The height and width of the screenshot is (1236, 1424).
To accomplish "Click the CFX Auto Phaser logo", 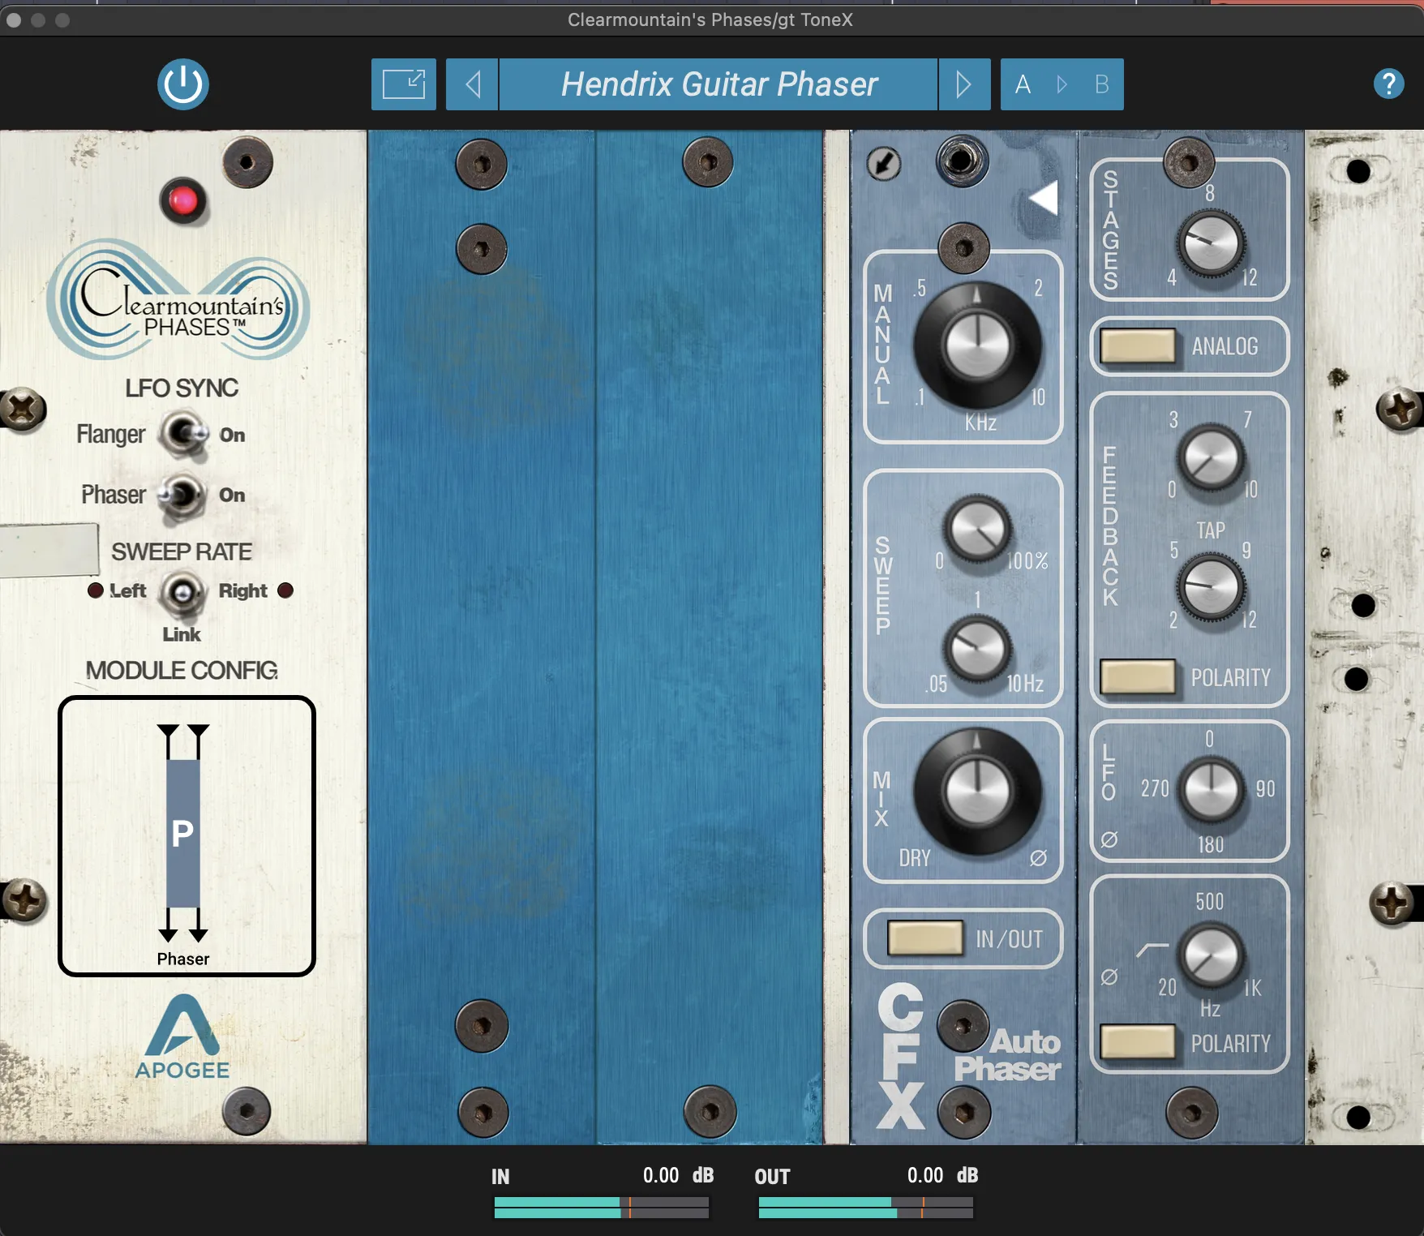I will coord(968,1056).
